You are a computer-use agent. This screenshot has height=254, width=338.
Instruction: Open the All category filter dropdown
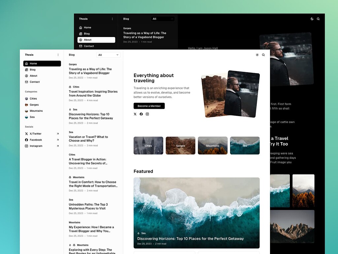108,55
